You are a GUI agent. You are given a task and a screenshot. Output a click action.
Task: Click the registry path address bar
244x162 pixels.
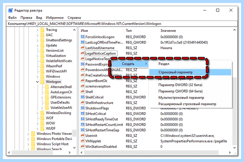click(x=122, y=24)
